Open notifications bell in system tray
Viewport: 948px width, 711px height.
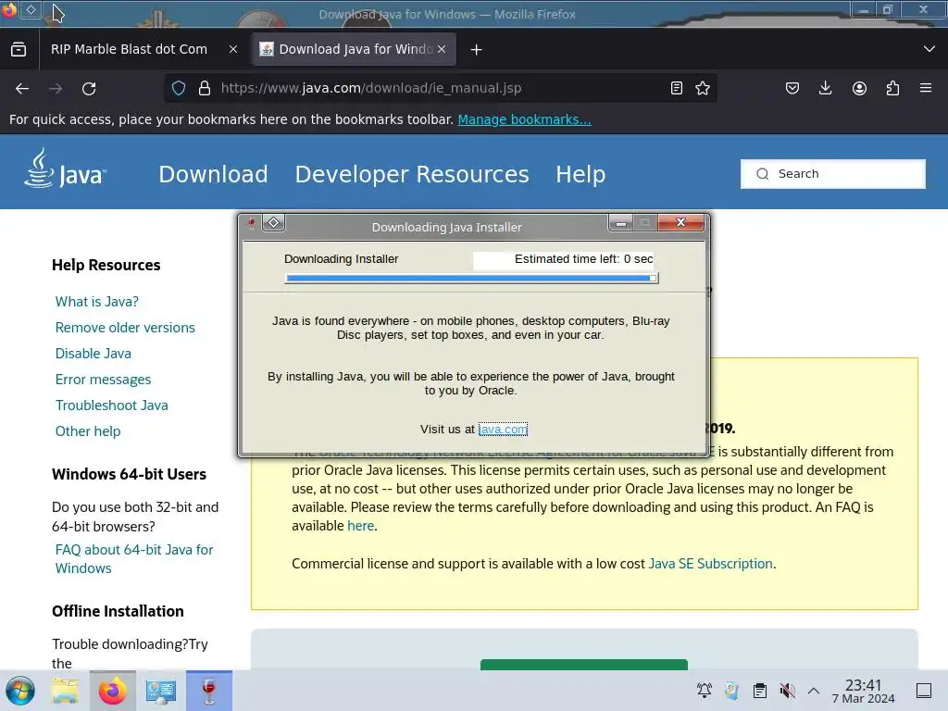pyautogui.click(x=705, y=691)
